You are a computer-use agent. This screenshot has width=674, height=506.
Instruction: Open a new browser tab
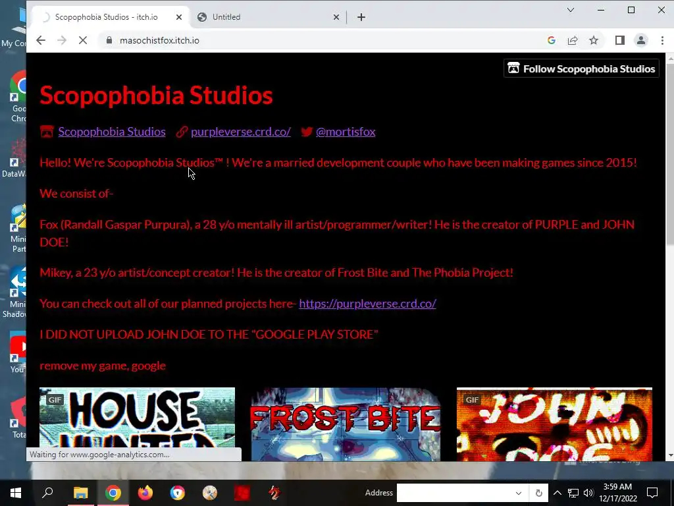tap(361, 17)
